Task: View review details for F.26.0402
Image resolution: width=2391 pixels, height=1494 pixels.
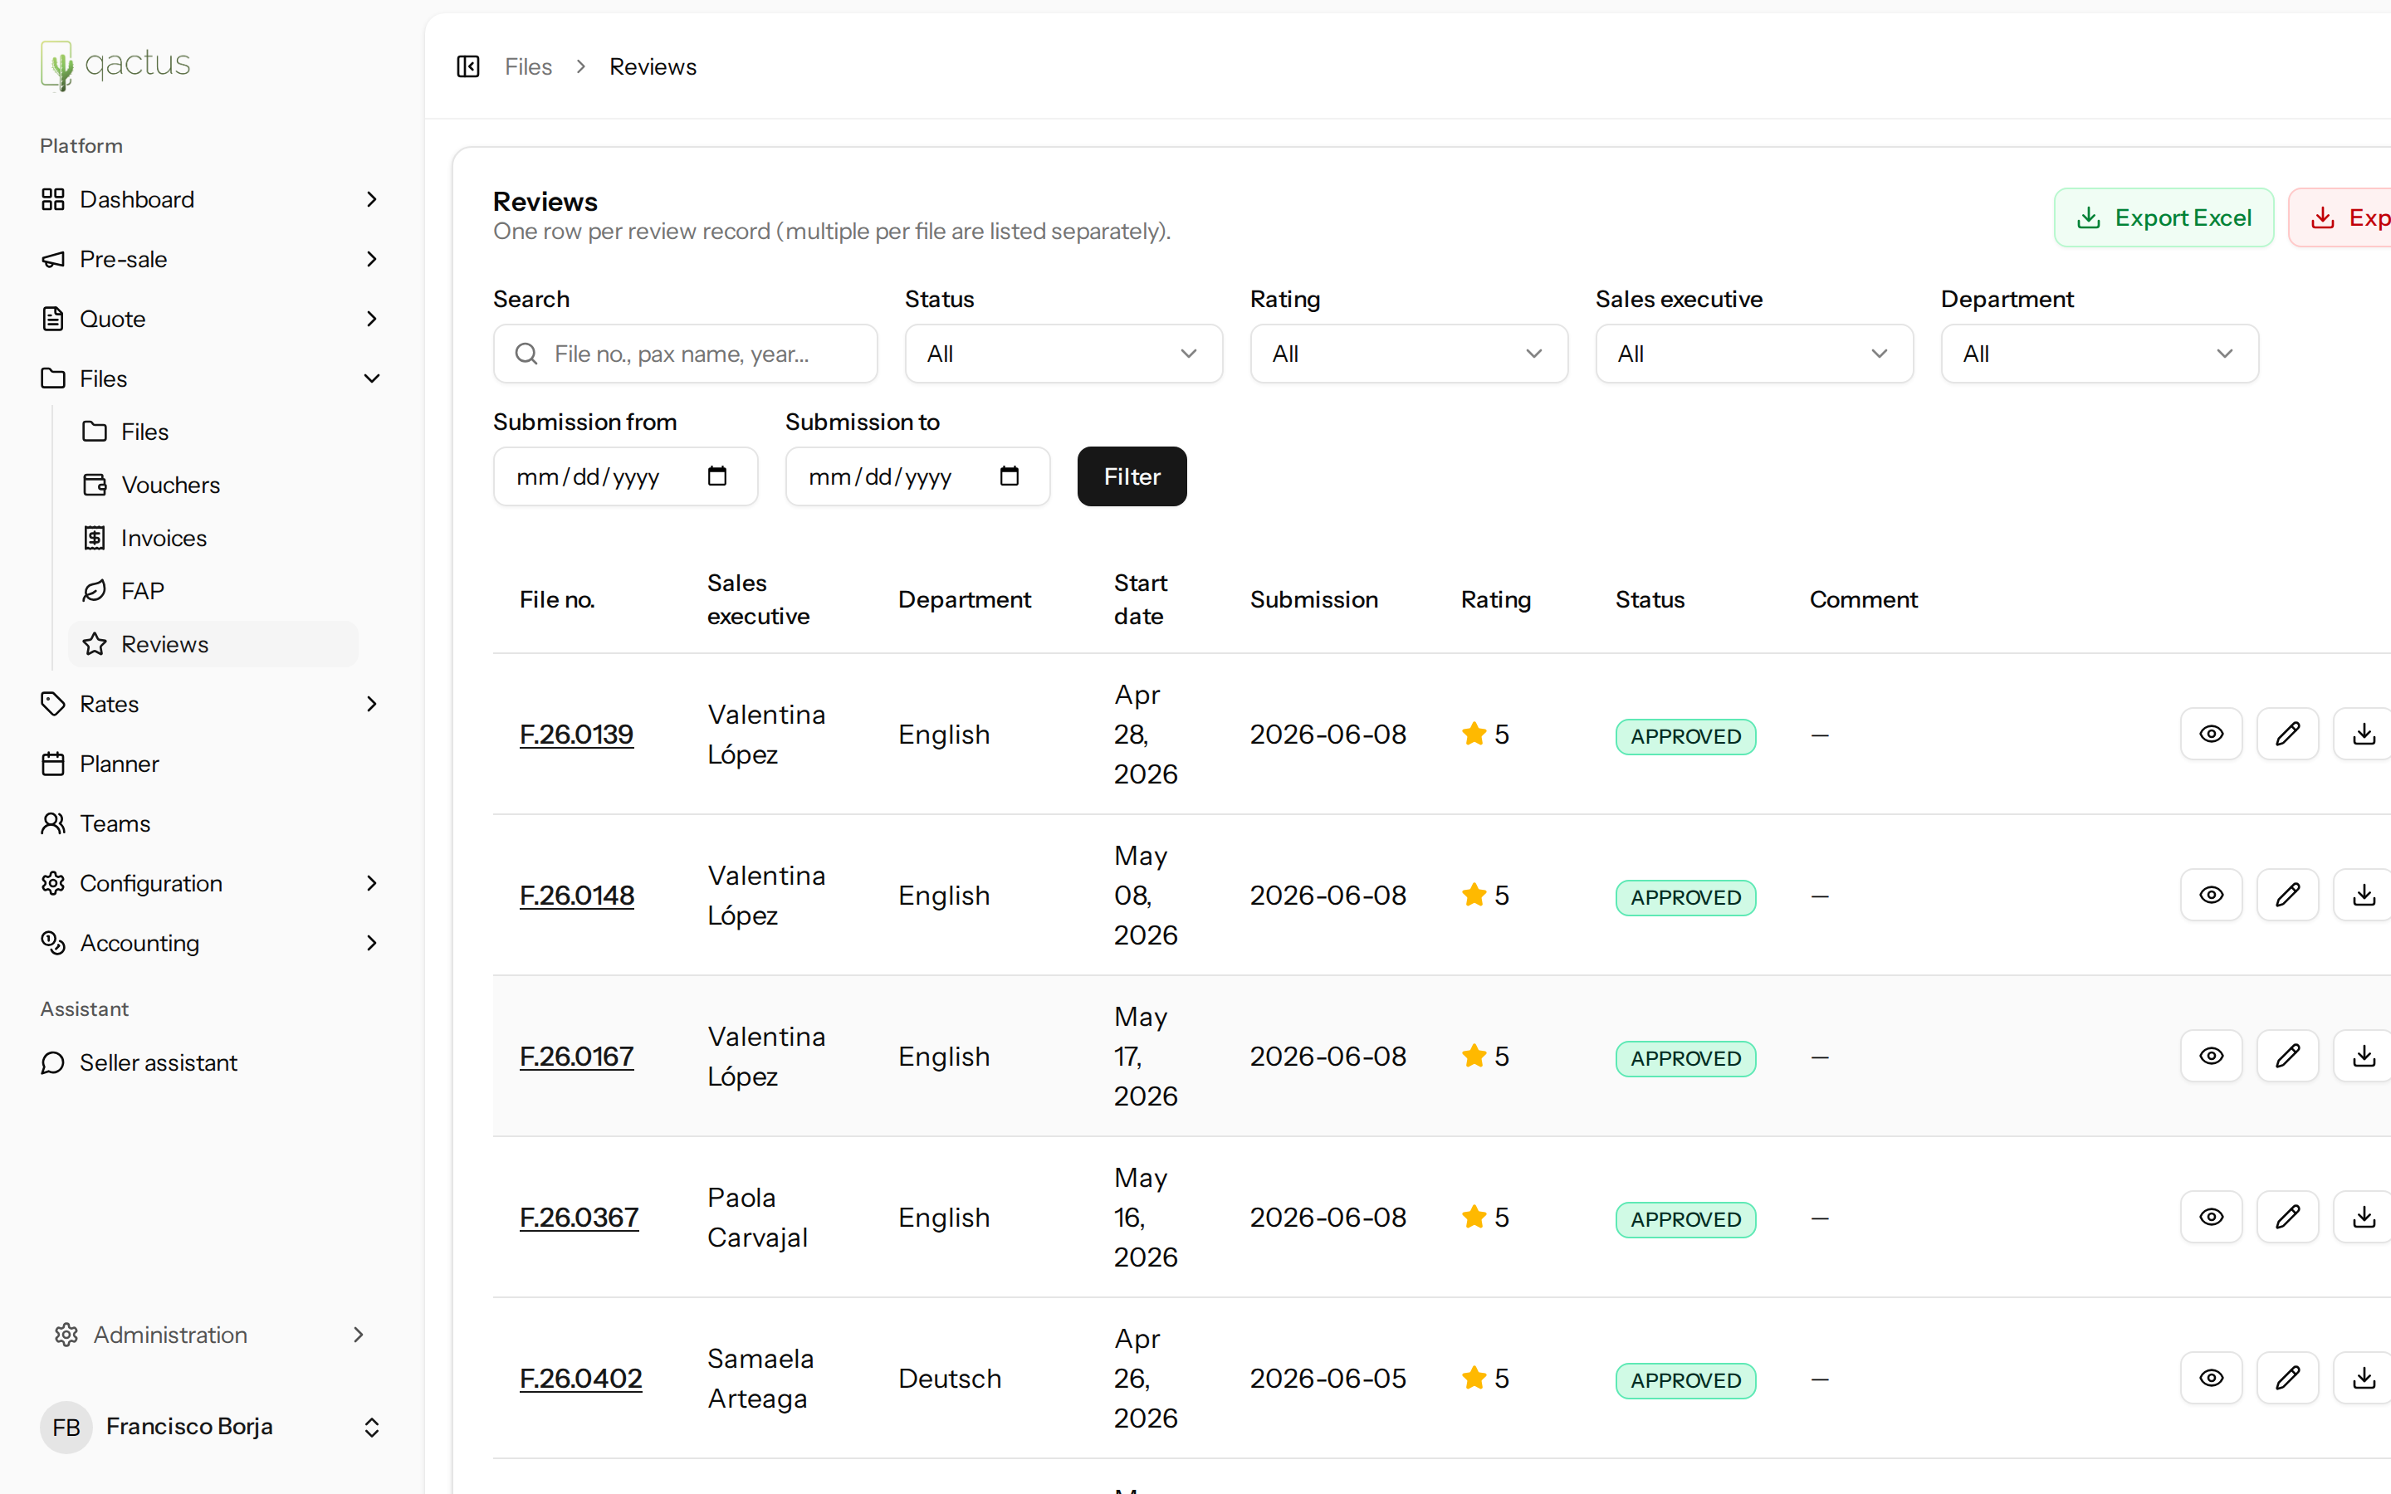Action: [2211, 1379]
